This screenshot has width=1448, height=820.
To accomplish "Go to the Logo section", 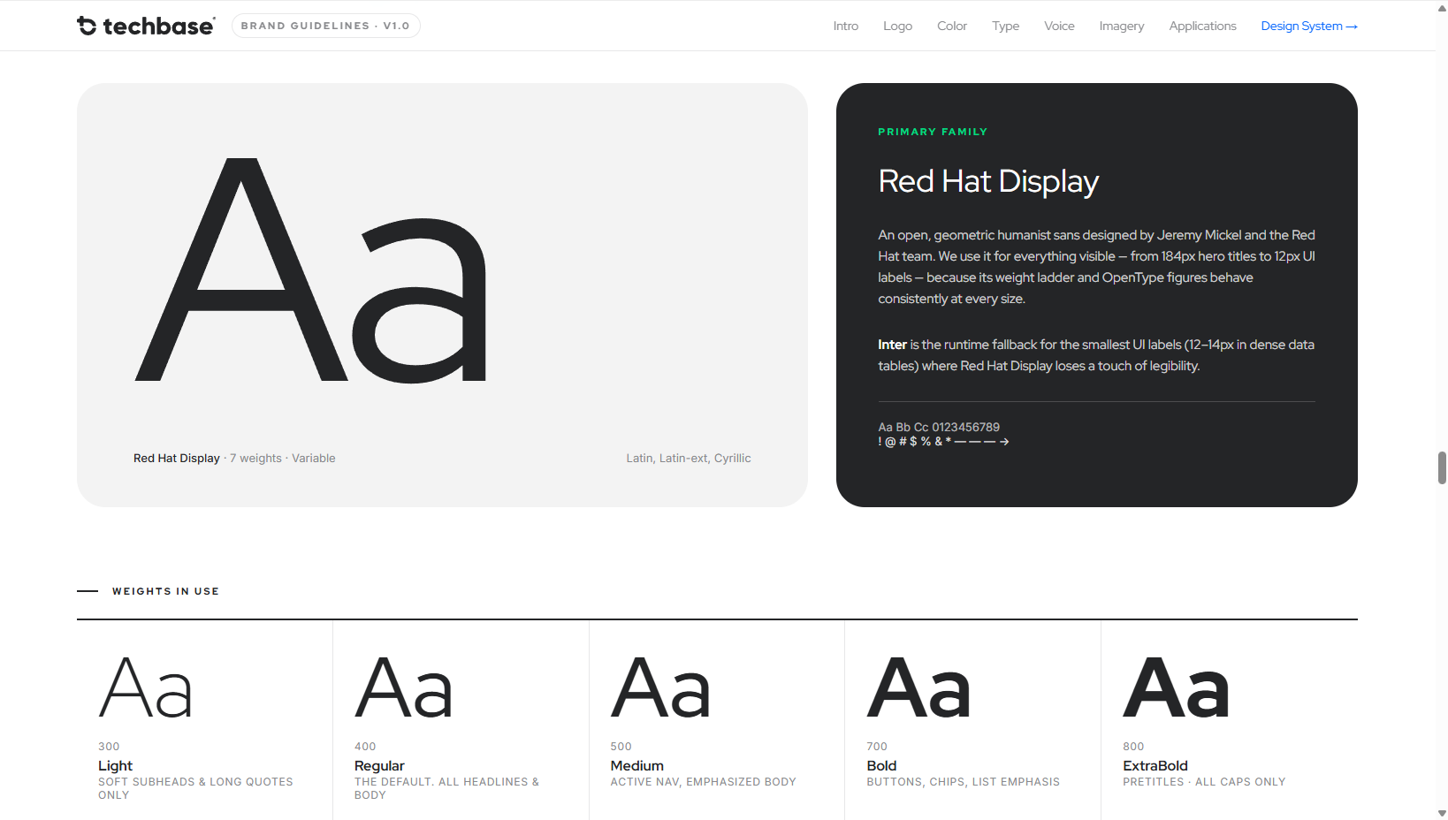I will pyautogui.click(x=897, y=26).
